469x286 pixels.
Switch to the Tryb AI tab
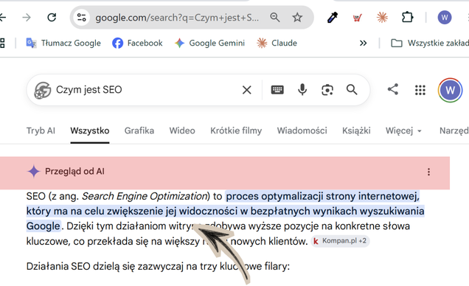[x=41, y=130]
